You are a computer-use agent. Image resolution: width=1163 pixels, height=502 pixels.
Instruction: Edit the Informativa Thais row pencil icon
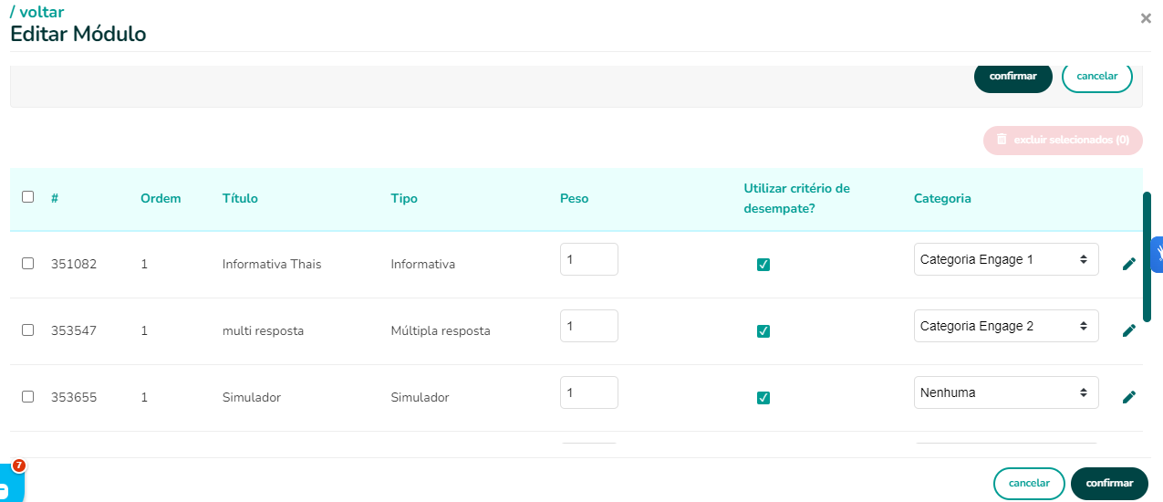[1129, 264]
